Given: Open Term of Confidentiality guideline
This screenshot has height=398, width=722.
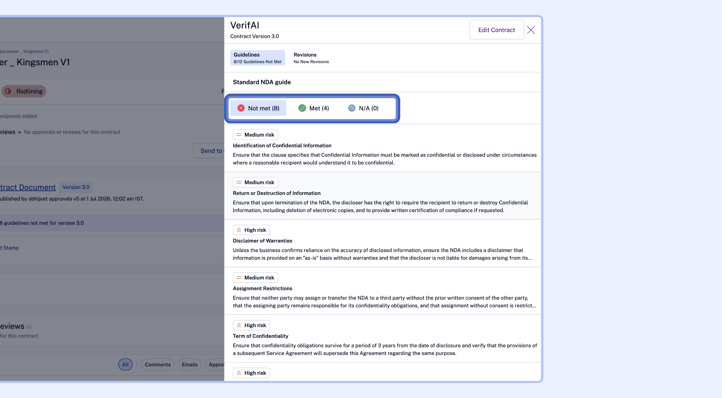Looking at the screenshot, I should [382, 339].
